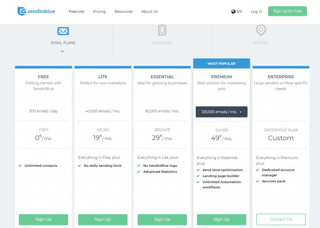Click Ideal for growing businesses text

point(162,83)
